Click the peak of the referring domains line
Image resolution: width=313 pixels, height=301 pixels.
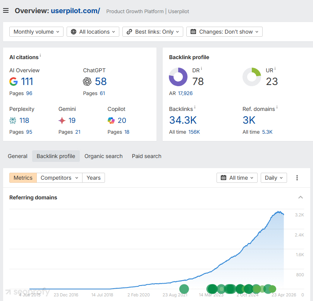pyautogui.click(x=279, y=212)
